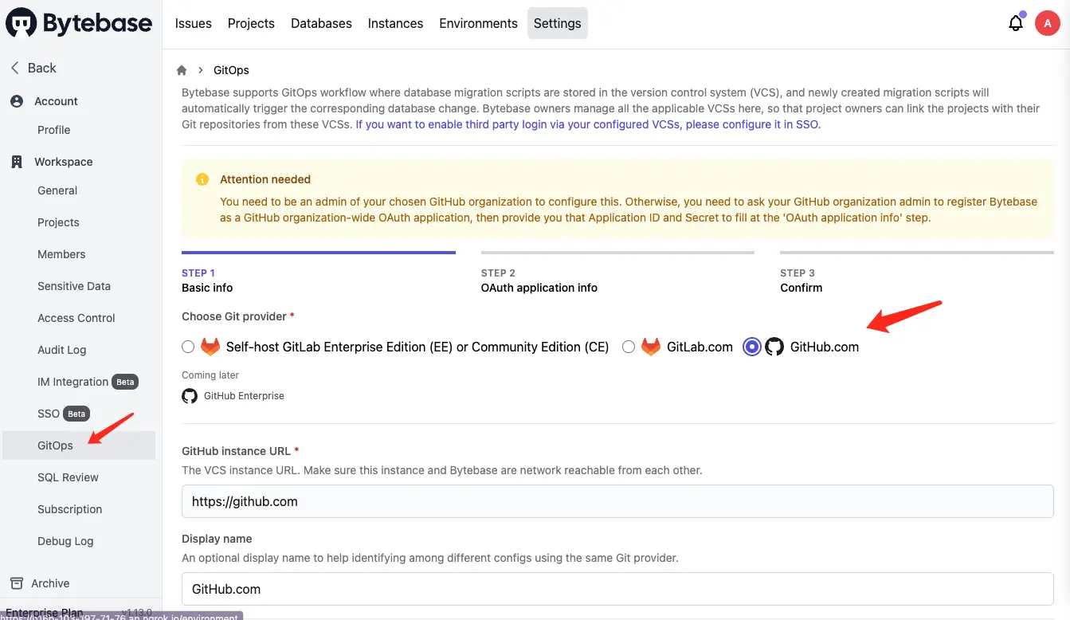1070x620 pixels.
Task: Click the Account section person icon
Action: 18,100
